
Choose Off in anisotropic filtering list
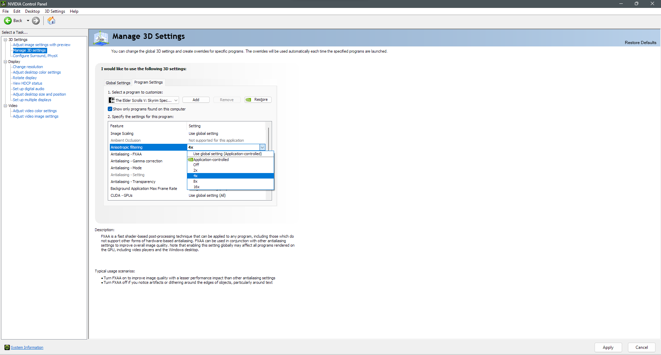pos(196,165)
